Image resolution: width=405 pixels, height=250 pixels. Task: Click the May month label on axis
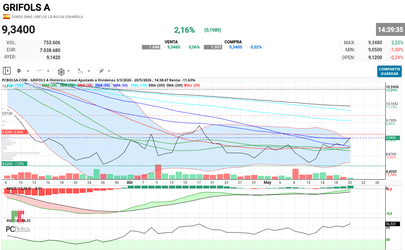267,182
